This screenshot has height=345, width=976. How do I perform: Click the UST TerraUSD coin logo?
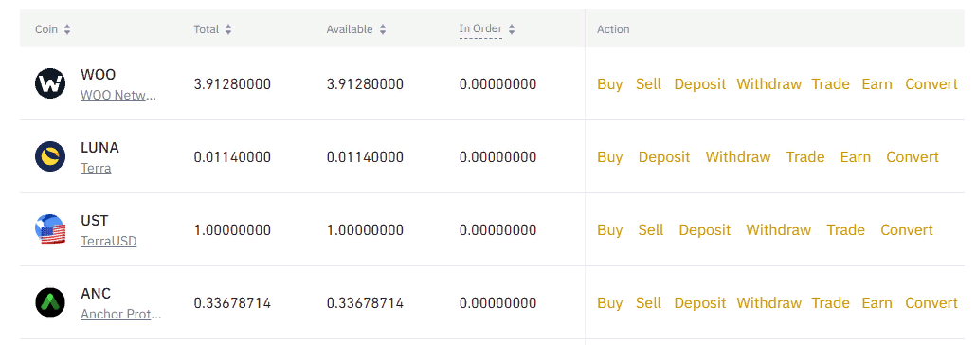pos(50,229)
